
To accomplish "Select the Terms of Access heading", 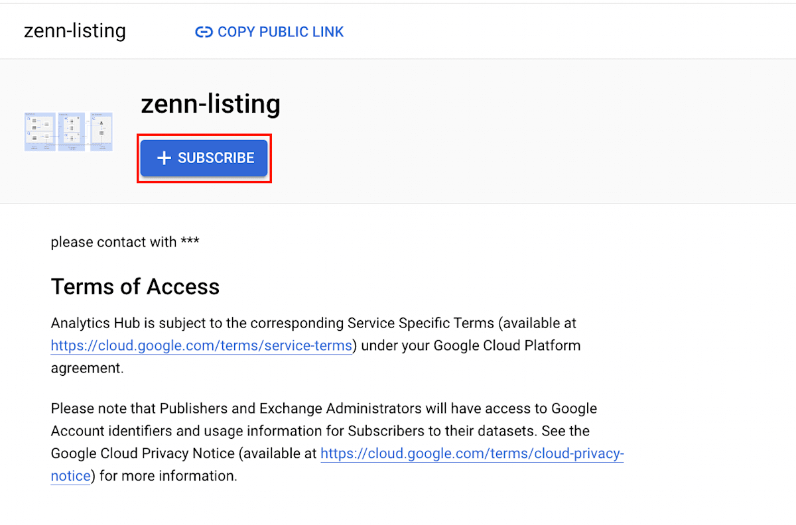I will [x=135, y=286].
